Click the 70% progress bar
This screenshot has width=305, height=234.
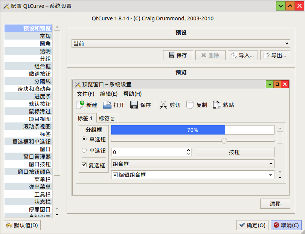[x=192, y=130]
